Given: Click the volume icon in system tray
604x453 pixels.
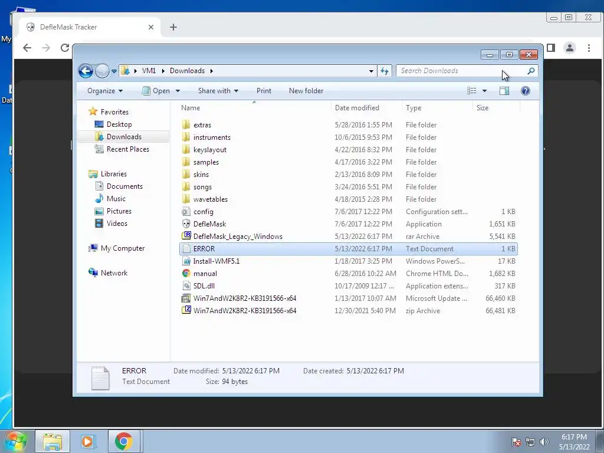Looking at the screenshot, I should (544, 442).
